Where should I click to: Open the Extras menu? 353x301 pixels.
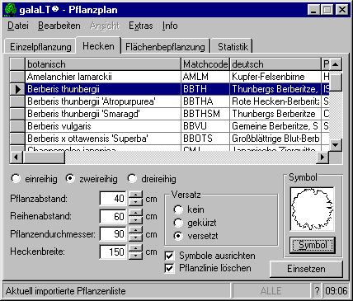click(140, 26)
